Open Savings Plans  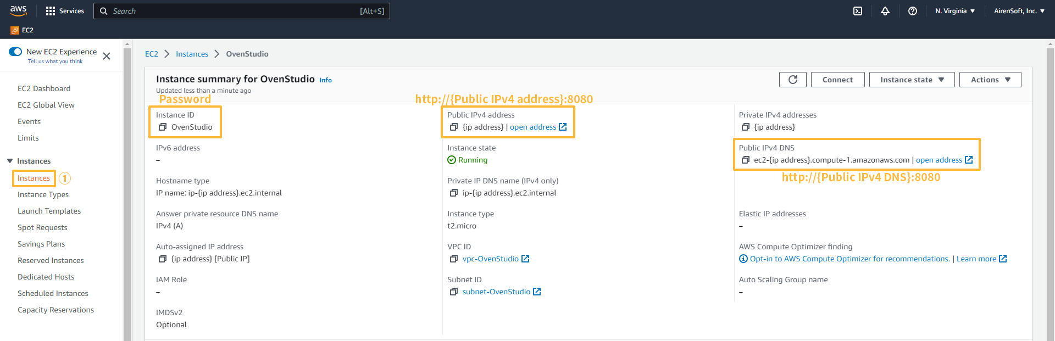(x=41, y=244)
